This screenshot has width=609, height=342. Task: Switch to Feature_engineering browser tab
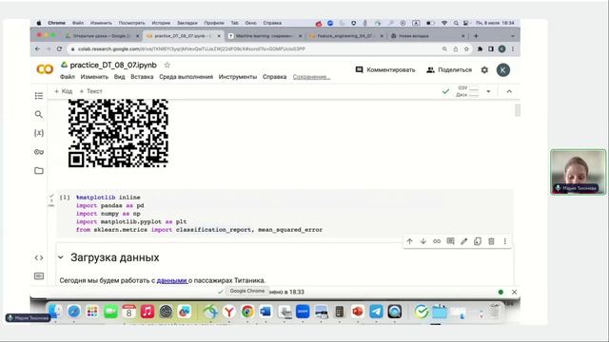click(x=345, y=36)
